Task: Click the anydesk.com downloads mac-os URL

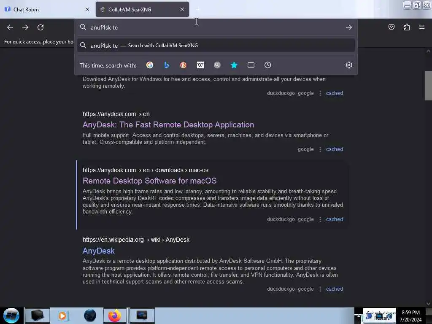Action: [146, 170]
